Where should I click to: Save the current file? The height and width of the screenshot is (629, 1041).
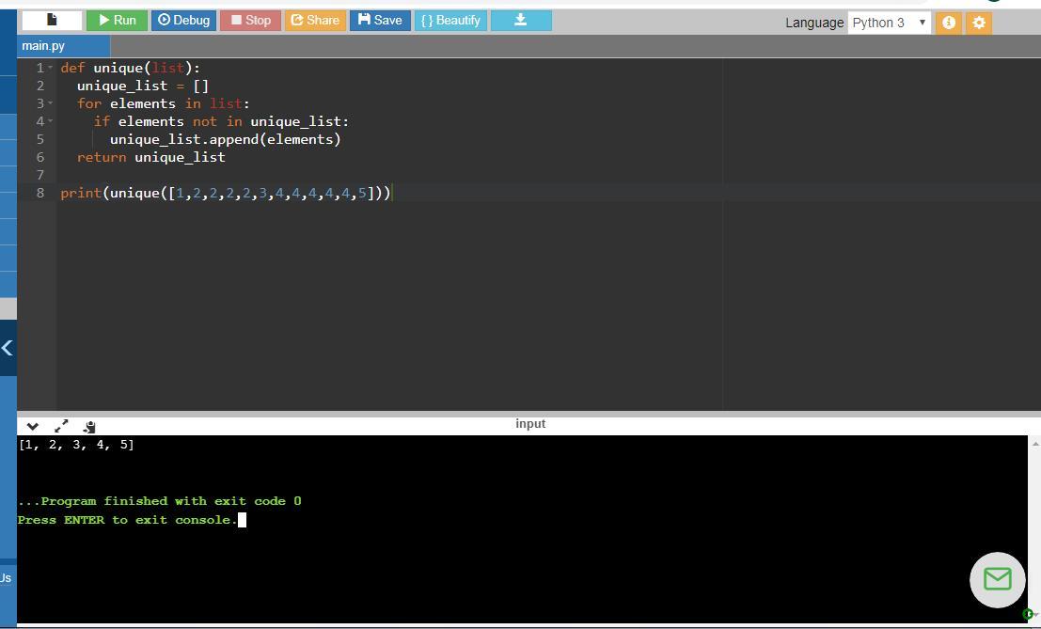pos(381,20)
